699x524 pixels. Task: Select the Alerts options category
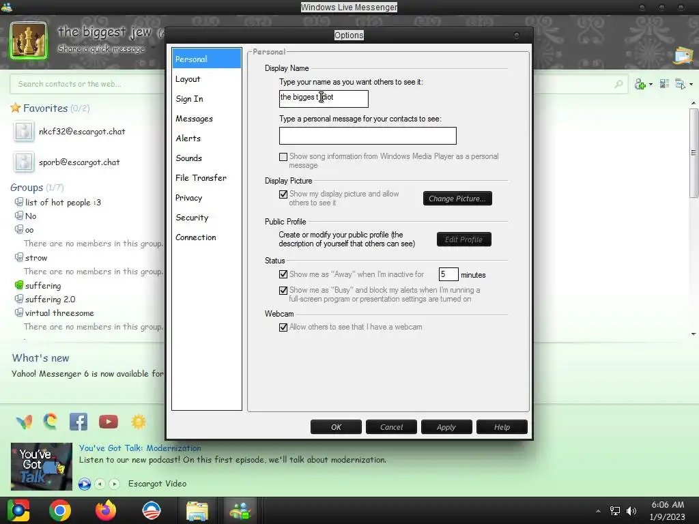coord(207,138)
